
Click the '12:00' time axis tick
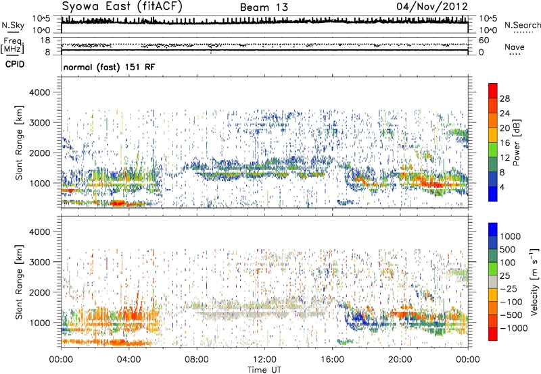click(x=264, y=360)
